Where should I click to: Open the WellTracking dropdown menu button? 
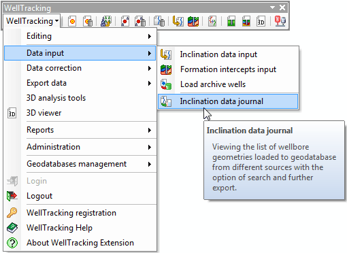tap(32, 21)
